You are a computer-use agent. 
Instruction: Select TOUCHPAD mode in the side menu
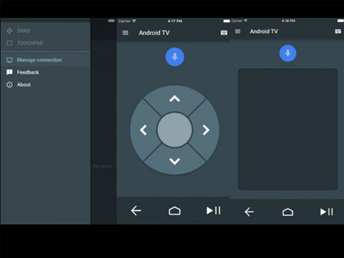[x=45, y=43]
